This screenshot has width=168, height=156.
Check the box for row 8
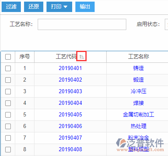pos(8,150)
